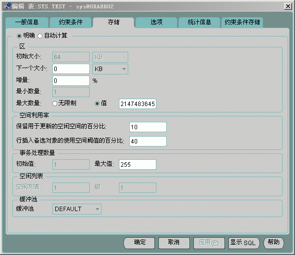Choose the 自动计算 radio option
The image size is (295, 255).
click(x=40, y=36)
